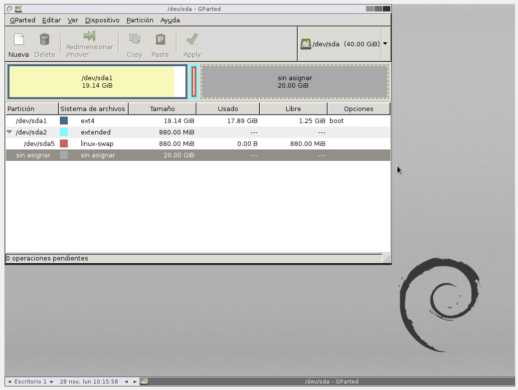
Task: Click the cyan extended color swatch
Action: tap(64, 132)
